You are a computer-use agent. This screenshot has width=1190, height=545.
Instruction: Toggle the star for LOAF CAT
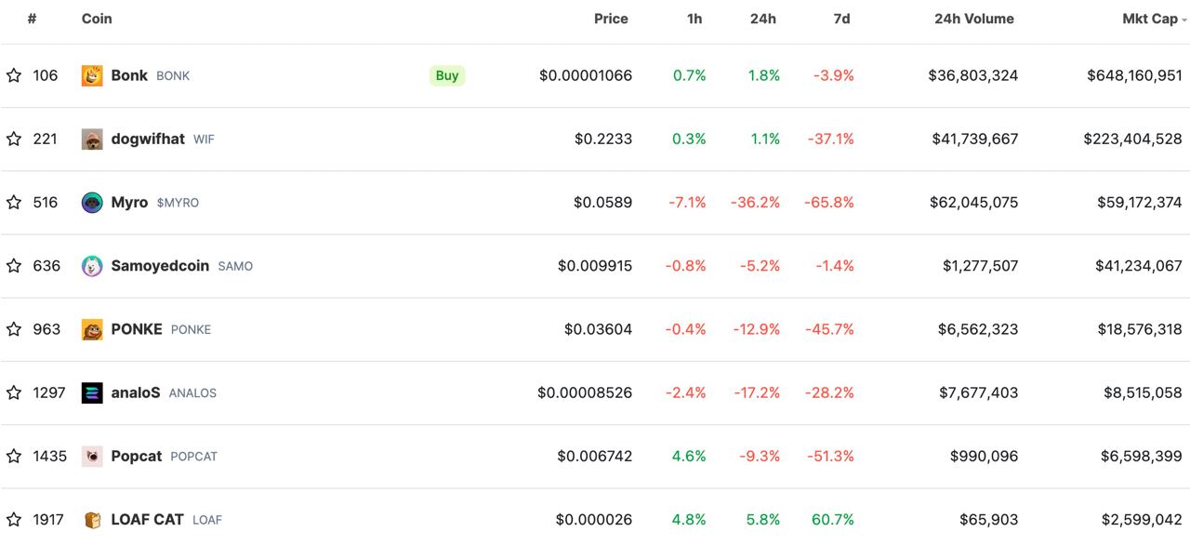click(14, 519)
